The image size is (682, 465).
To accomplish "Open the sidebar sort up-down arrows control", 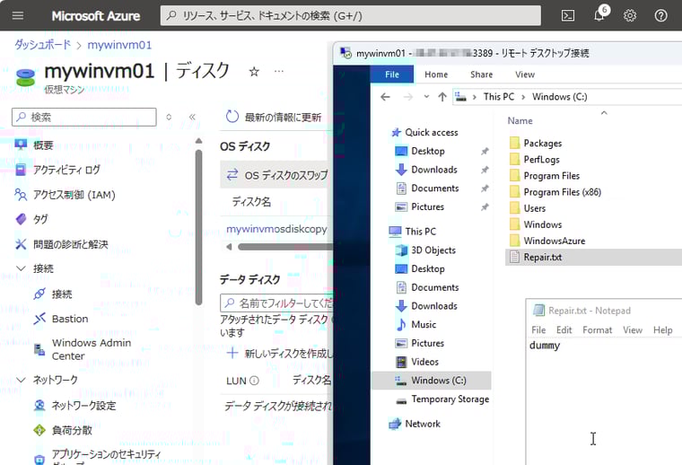I will [x=169, y=117].
